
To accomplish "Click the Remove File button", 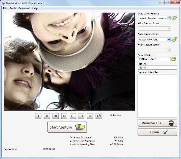I will 157,123.
